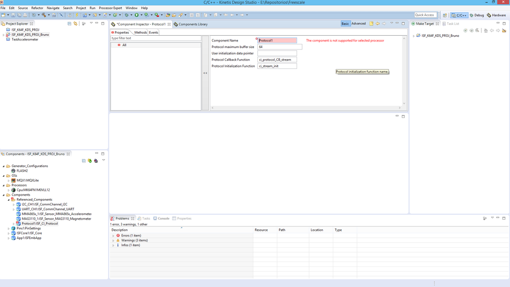Switch to Advanced view mode
This screenshot has width=510, height=287.
pyautogui.click(x=358, y=24)
